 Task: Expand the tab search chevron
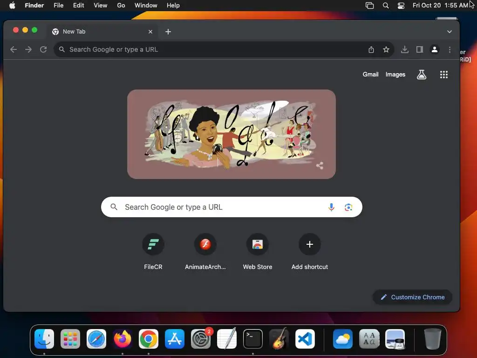(x=450, y=32)
